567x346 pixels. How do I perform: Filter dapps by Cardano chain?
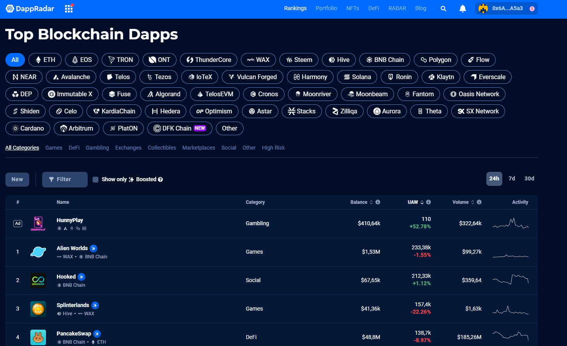pyautogui.click(x=28, y=128)
